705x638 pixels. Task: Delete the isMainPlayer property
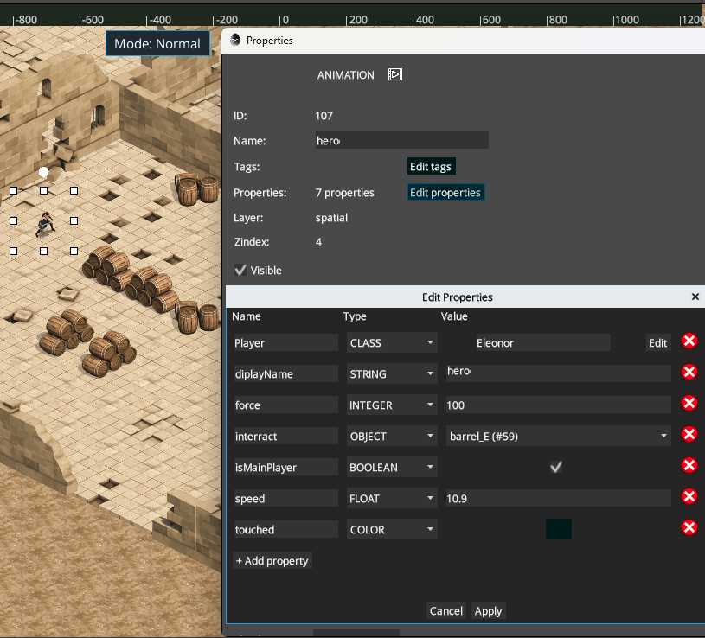click(689, 465)
